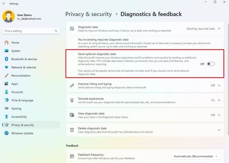This screenshot has height=163, width=229.
Task: Click the user profile avatar
Action: click(8, 17)
